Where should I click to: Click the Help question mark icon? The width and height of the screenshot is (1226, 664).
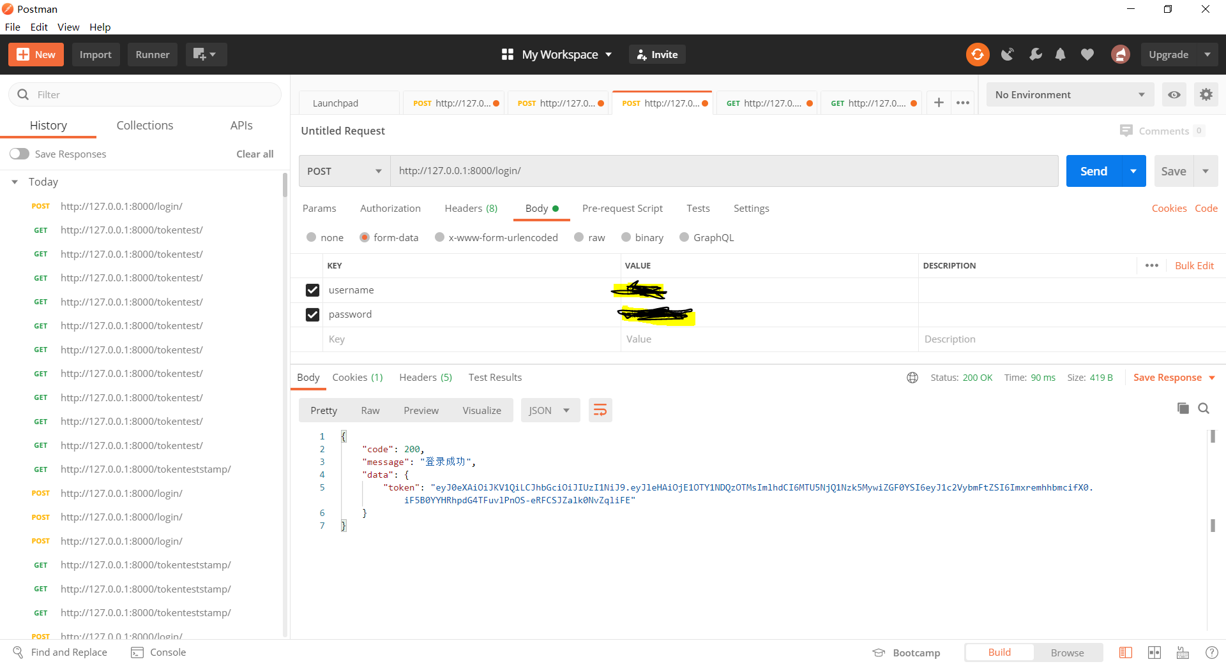[1212, 652]
